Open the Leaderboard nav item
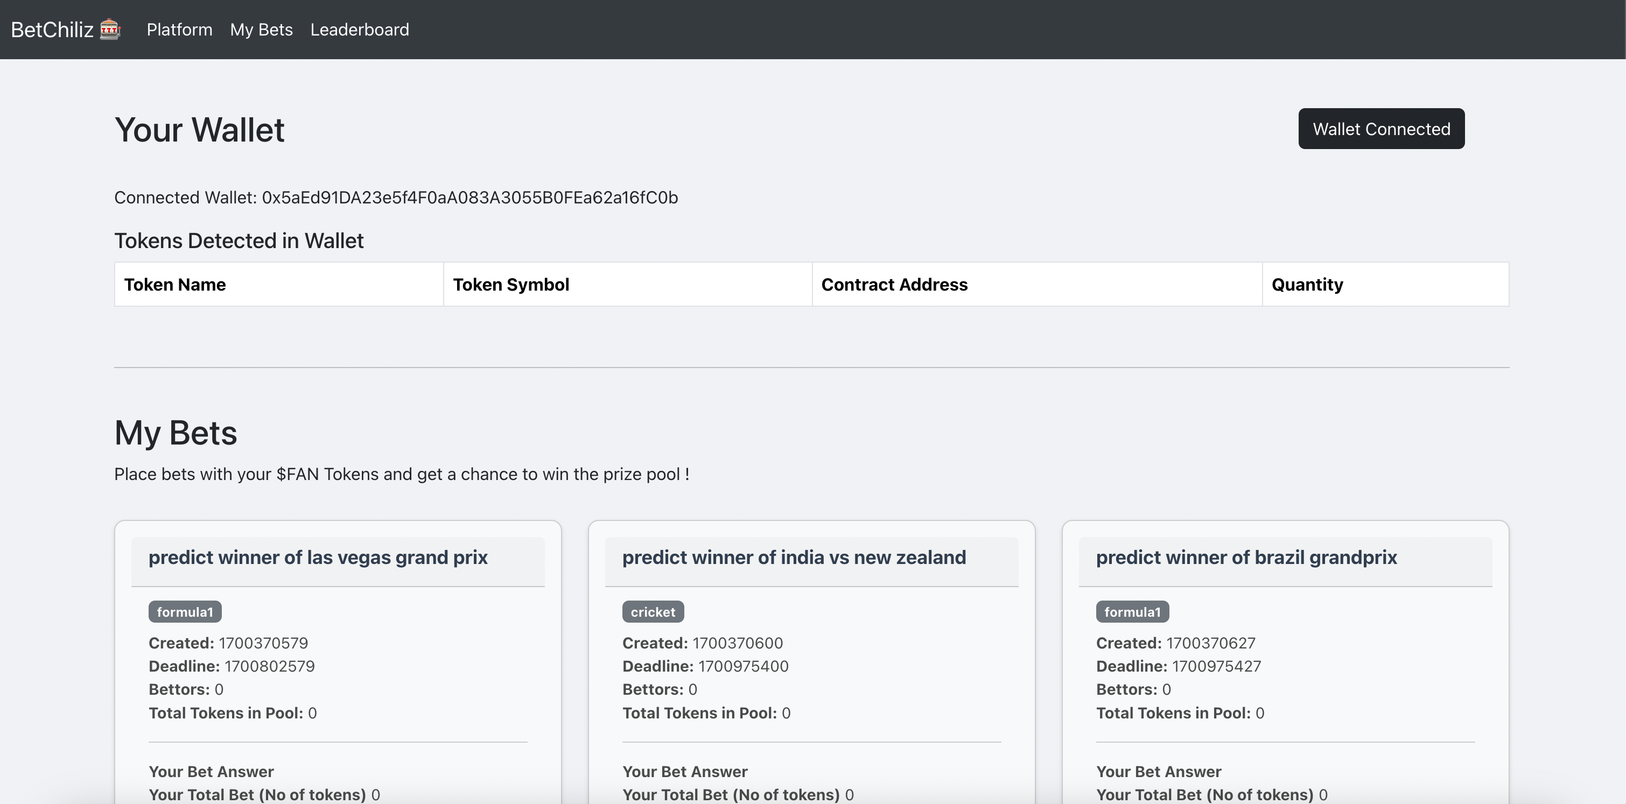The width and height of the screenshot is (1626, 804). (360, 30)
